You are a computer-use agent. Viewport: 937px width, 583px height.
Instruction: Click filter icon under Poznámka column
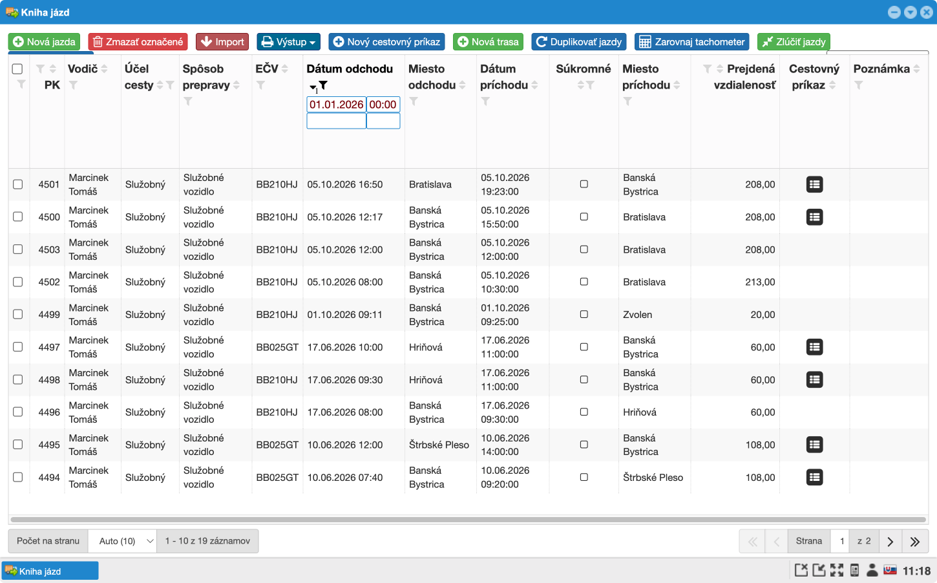coord(858,85)
